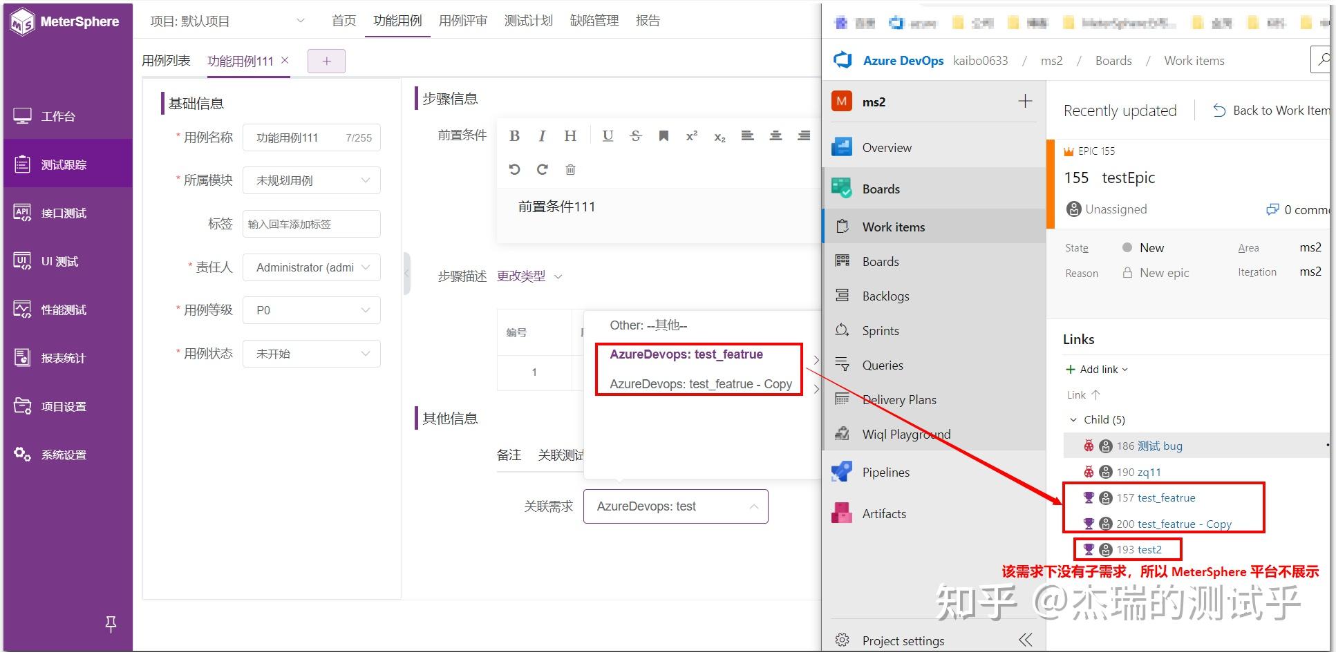Open Queries in Azure DevOps sidebar
Screen dimensions: 1336x657
[882, 365]
